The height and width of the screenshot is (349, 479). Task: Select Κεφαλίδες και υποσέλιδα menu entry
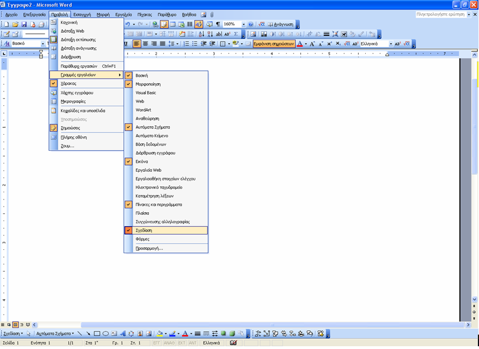87,111
